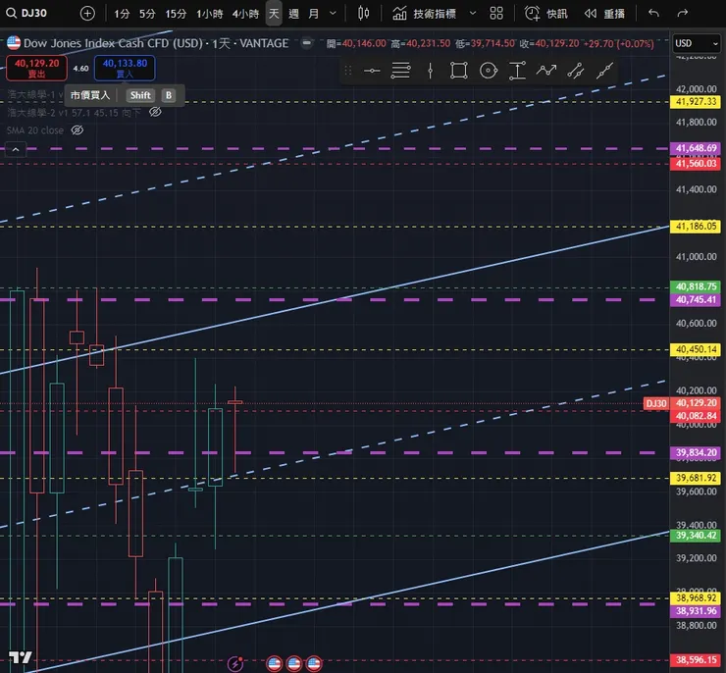726x673 pixels.
Task: Click the US flag icon beside Dow Jones title
Action: (14, 43)
